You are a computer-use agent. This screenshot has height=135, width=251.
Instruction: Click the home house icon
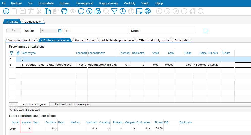pyautogui.click(x=192, y=11)
